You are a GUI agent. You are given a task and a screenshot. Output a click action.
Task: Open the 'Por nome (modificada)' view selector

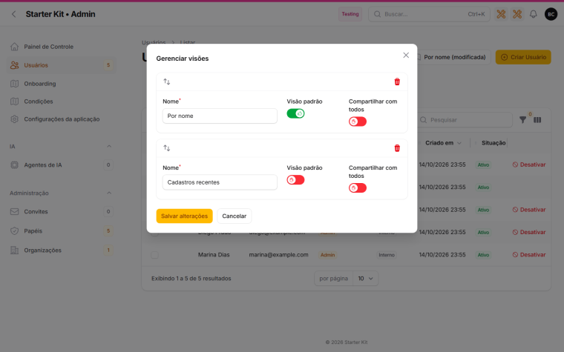pos(453,57)
